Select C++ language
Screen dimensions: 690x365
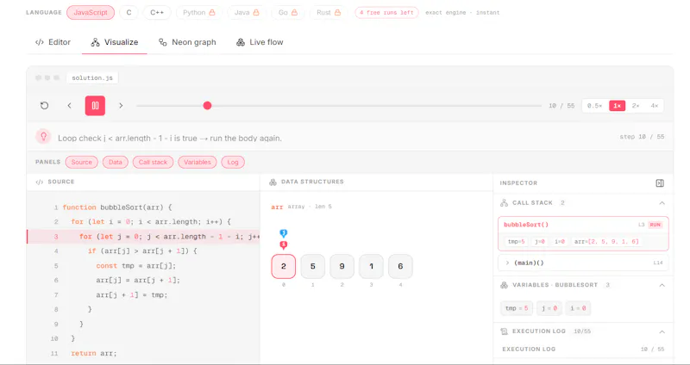coord(157,12)
